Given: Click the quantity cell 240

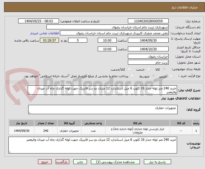Looking at the screenshot, I should pyautogui.click(x=46, y=131).
